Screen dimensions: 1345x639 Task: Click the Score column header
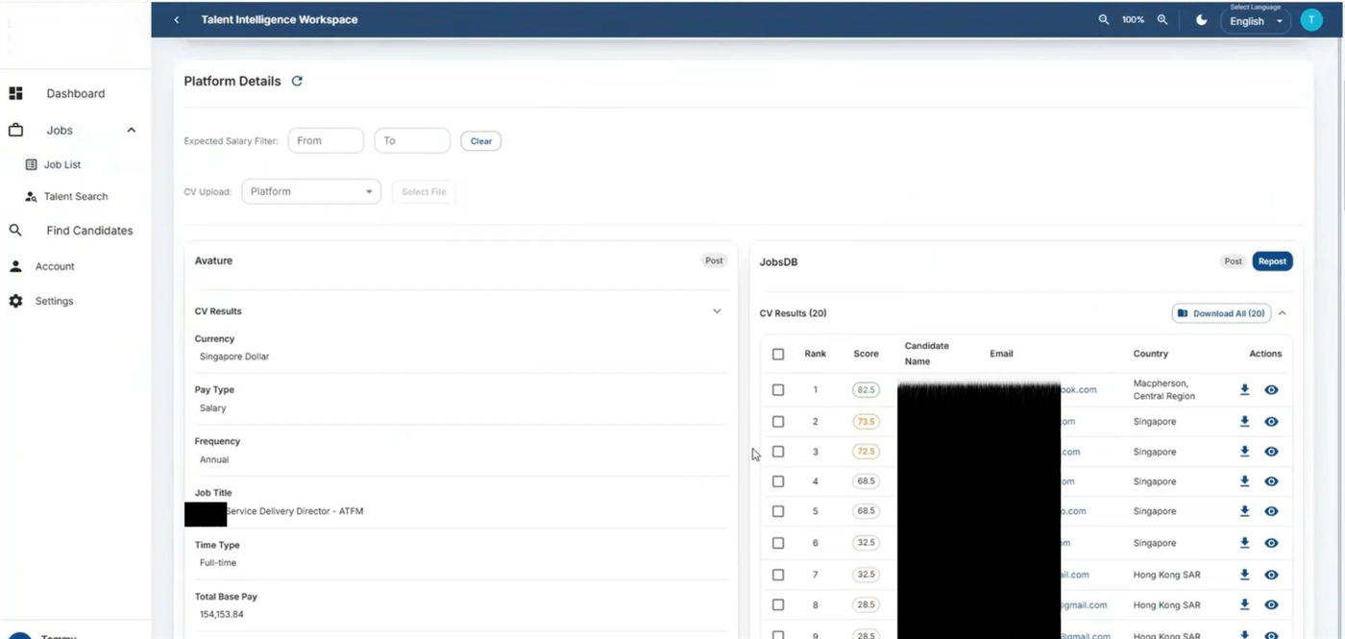(x=866, y=354)
